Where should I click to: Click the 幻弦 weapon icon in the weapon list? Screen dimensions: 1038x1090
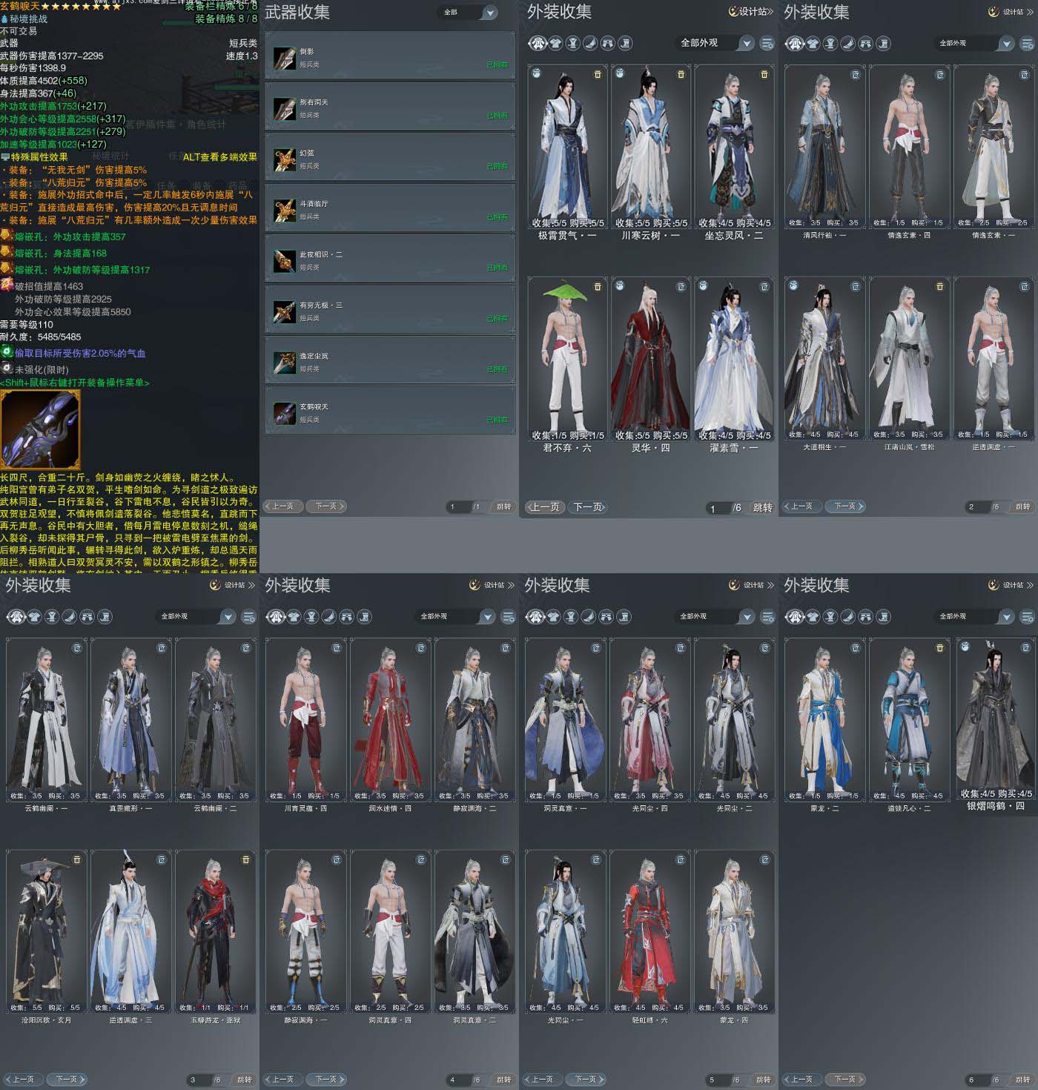[x=285, y=159]
